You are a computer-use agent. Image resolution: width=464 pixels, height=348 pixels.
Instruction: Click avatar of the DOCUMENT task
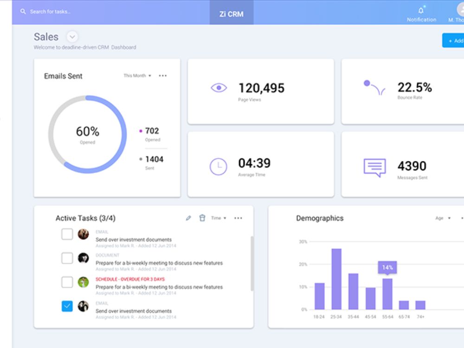pyautogui.click(x=83, y=258)
